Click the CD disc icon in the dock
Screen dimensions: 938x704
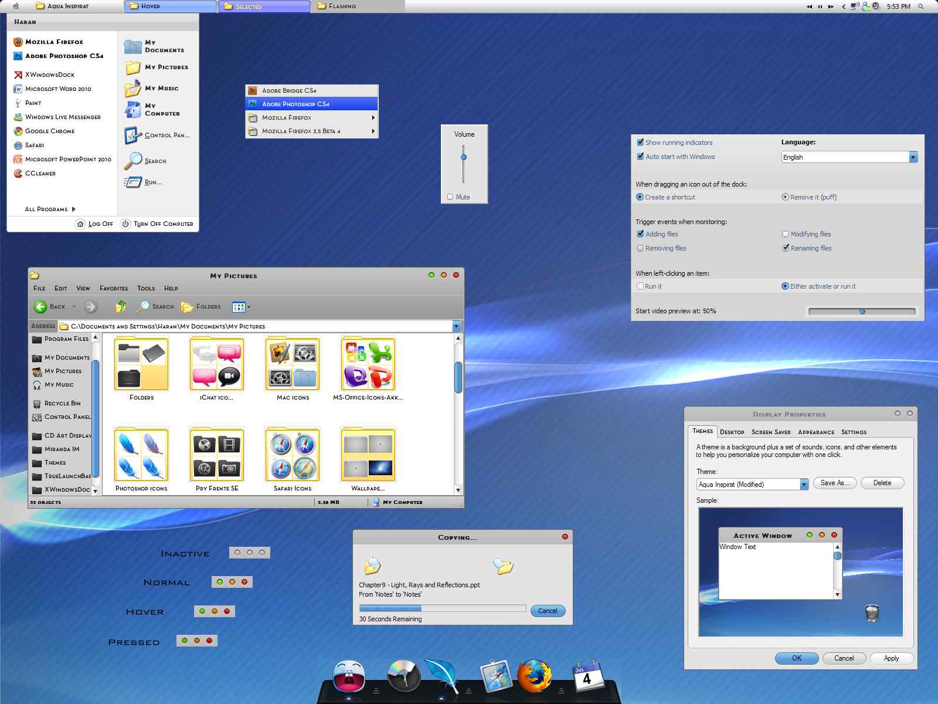(x=404, y=676)
